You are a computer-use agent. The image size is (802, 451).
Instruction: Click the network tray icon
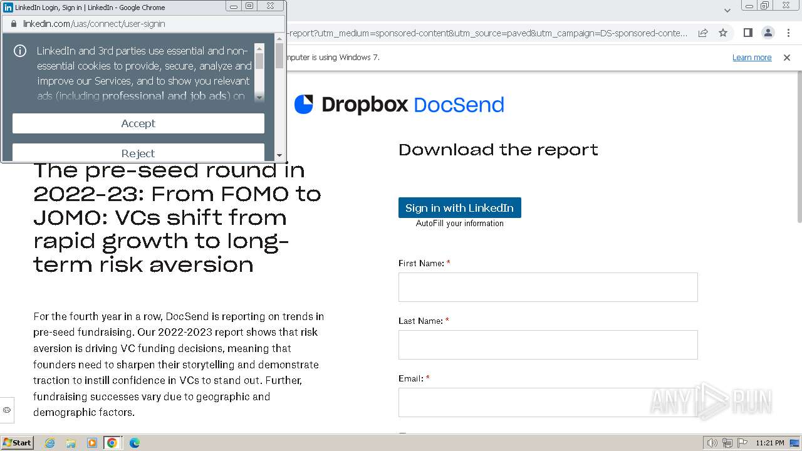pos(727,443)
